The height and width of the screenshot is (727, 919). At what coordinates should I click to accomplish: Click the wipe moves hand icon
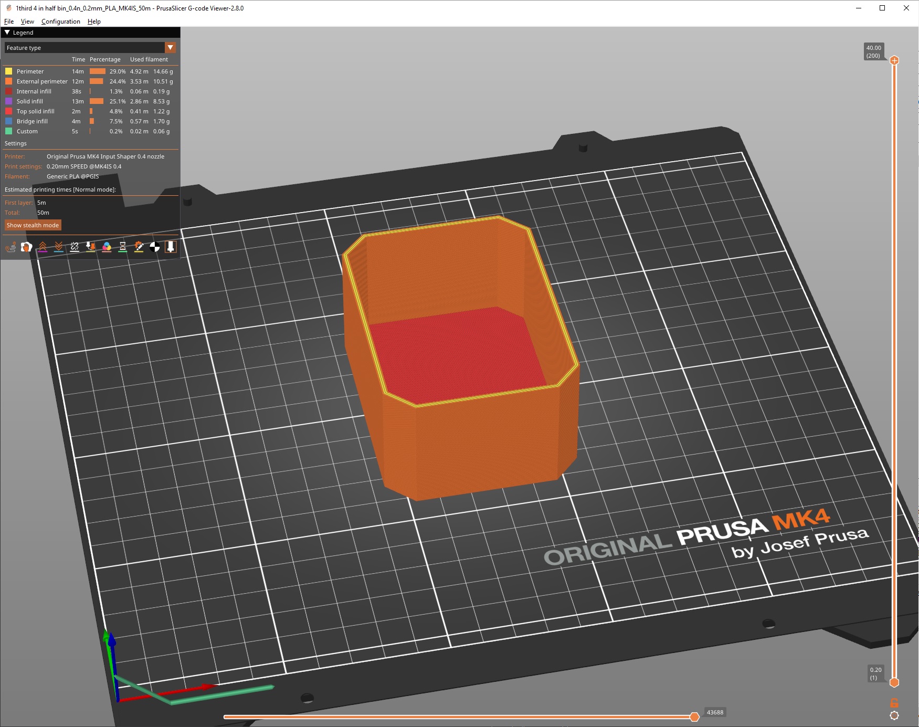(26, 247)
